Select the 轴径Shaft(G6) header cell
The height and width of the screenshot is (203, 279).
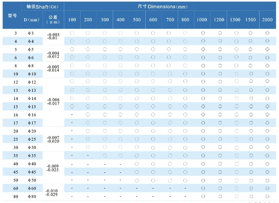[43, 7]
